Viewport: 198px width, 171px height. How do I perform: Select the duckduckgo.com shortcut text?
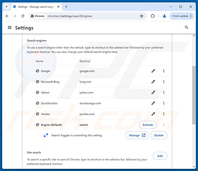pos(90,103)
